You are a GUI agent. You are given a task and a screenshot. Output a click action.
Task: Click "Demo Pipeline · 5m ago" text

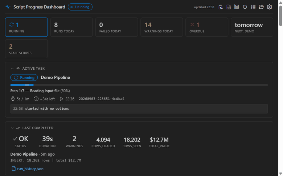33,154
